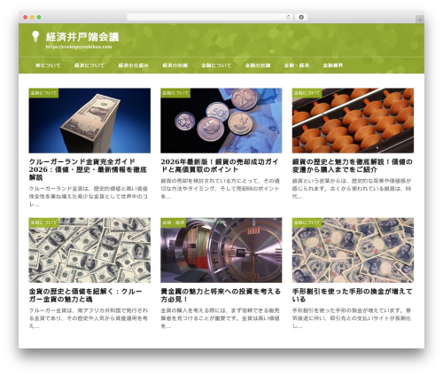Open the 経済井戸端会議 site title link

[82, 37]
